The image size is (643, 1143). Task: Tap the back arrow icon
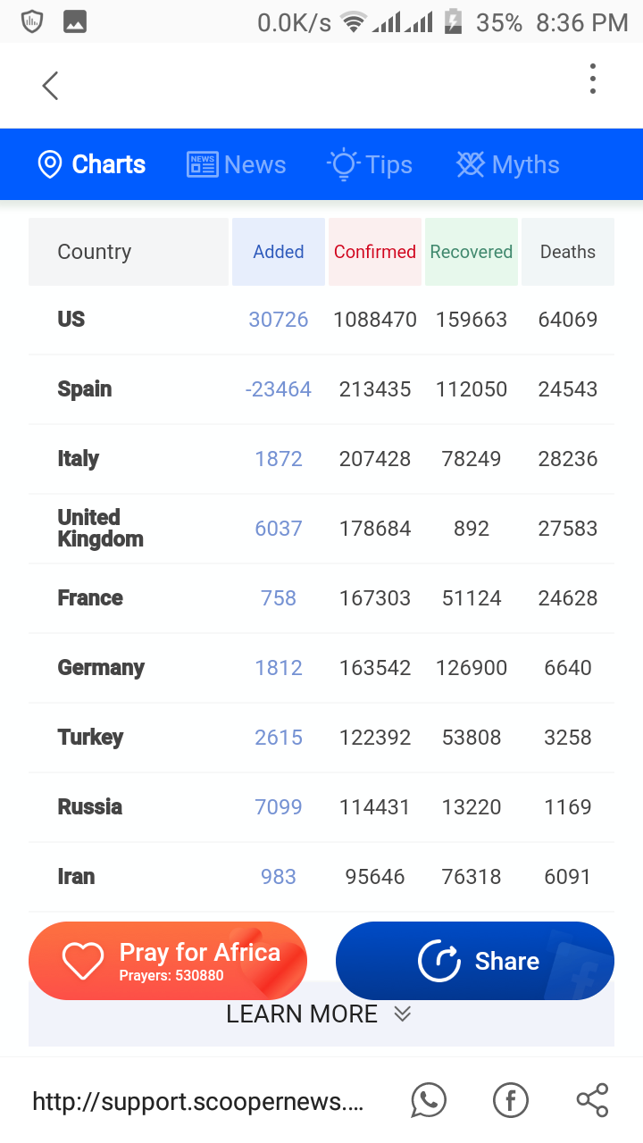(50, 86)
